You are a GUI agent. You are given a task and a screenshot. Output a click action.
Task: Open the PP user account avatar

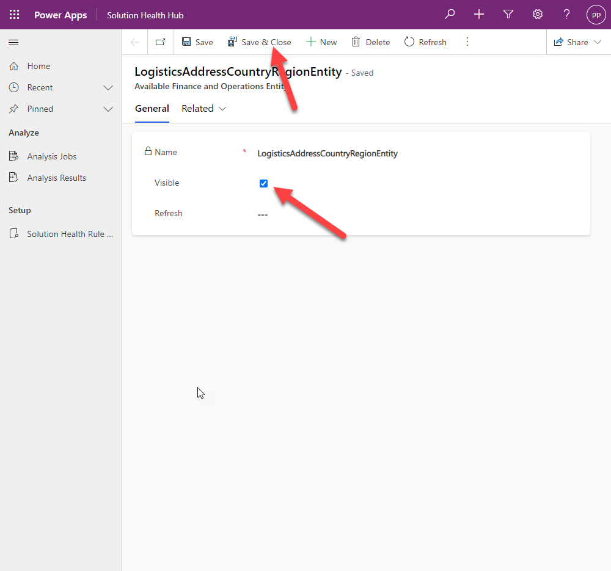pos(596,15)
